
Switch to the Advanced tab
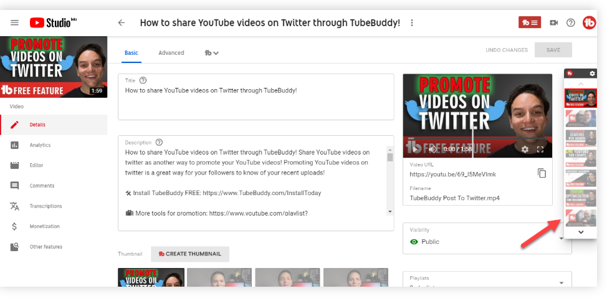pos(171,53)
